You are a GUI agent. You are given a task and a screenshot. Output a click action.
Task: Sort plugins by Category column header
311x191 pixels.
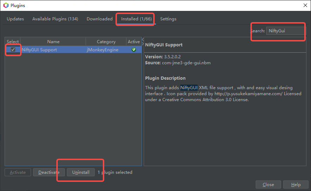(x=106, y=41)
